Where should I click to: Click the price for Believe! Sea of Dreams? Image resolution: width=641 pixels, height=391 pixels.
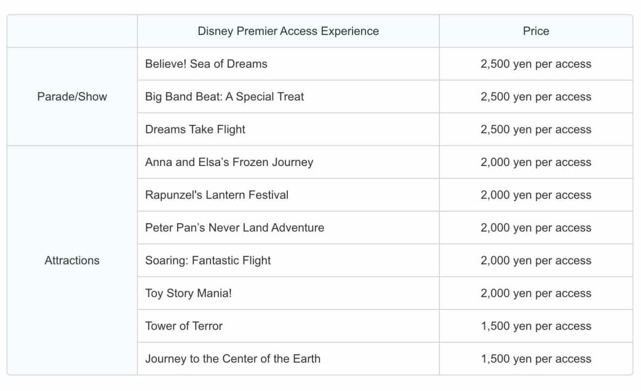[536, 64]
